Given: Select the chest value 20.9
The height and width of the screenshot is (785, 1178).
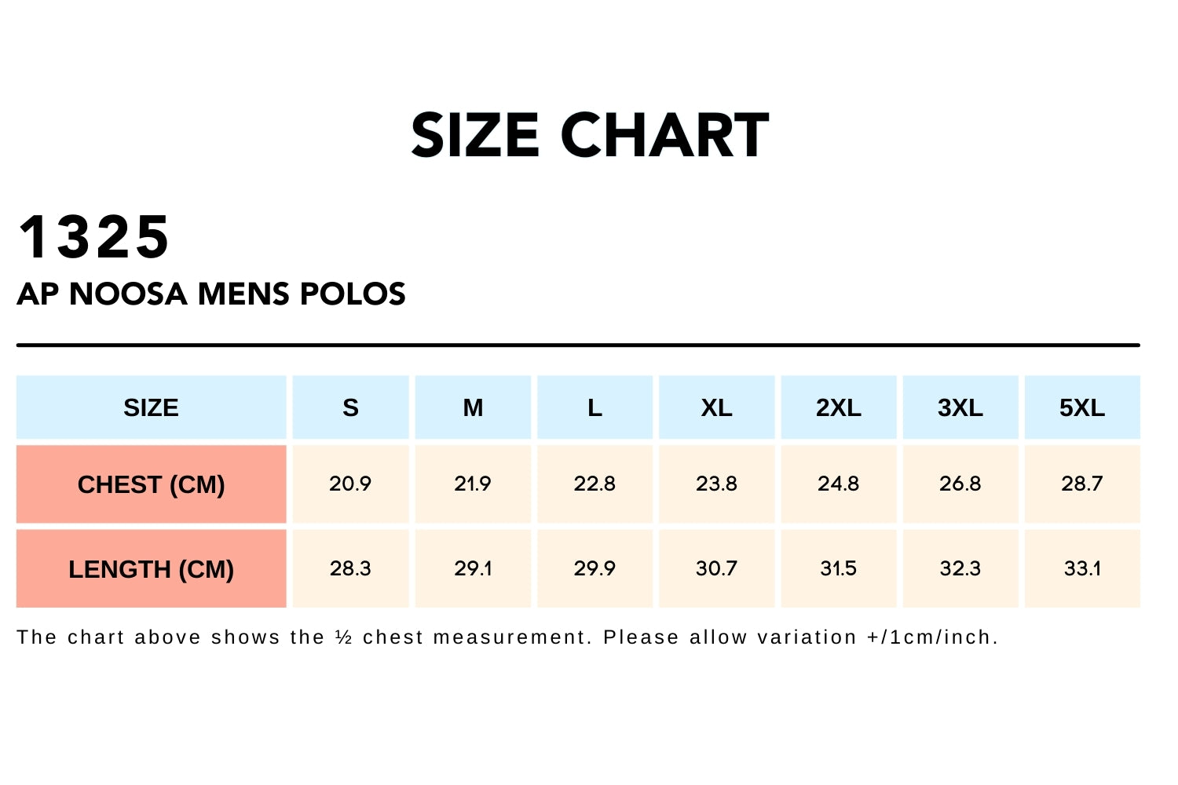Looking at the screenshot, I should (350, 484).
